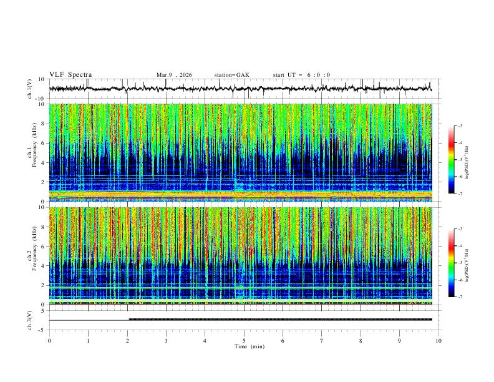Viewport: 494px width, 382px height.
Task: Click the 'ch.1(V)' waveform axis label
Action: (30, 89)
